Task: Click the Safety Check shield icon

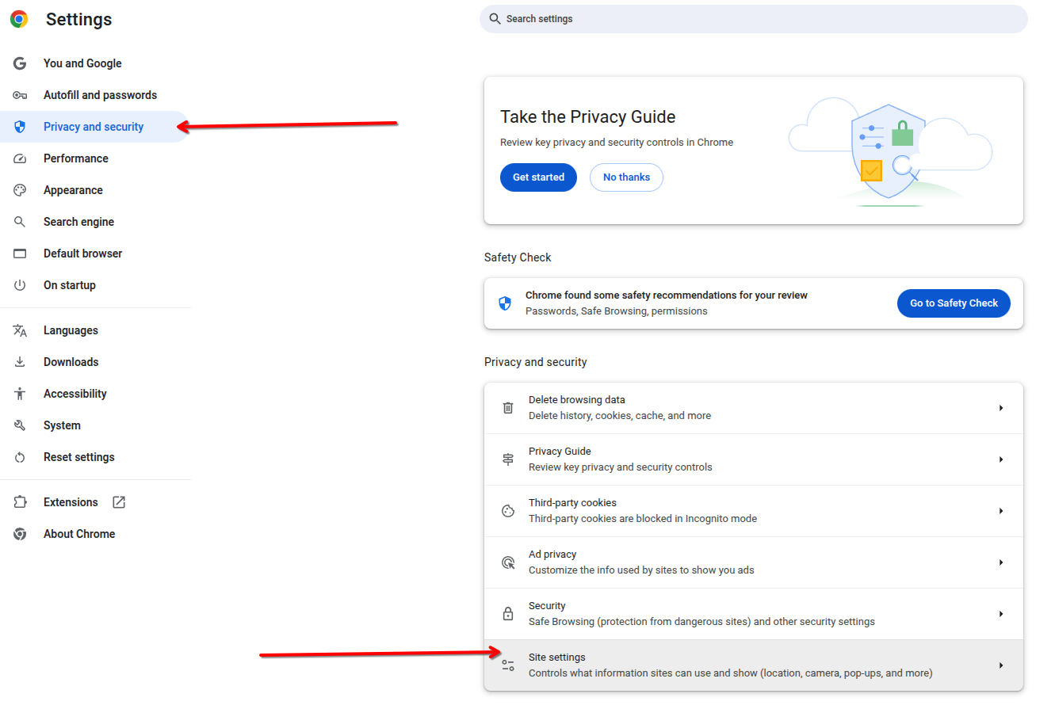Action: [x=505, y=303]
